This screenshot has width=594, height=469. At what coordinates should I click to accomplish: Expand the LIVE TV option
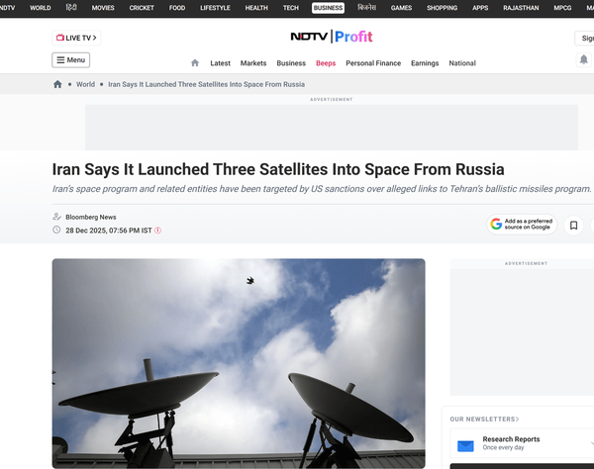(76, 38)
